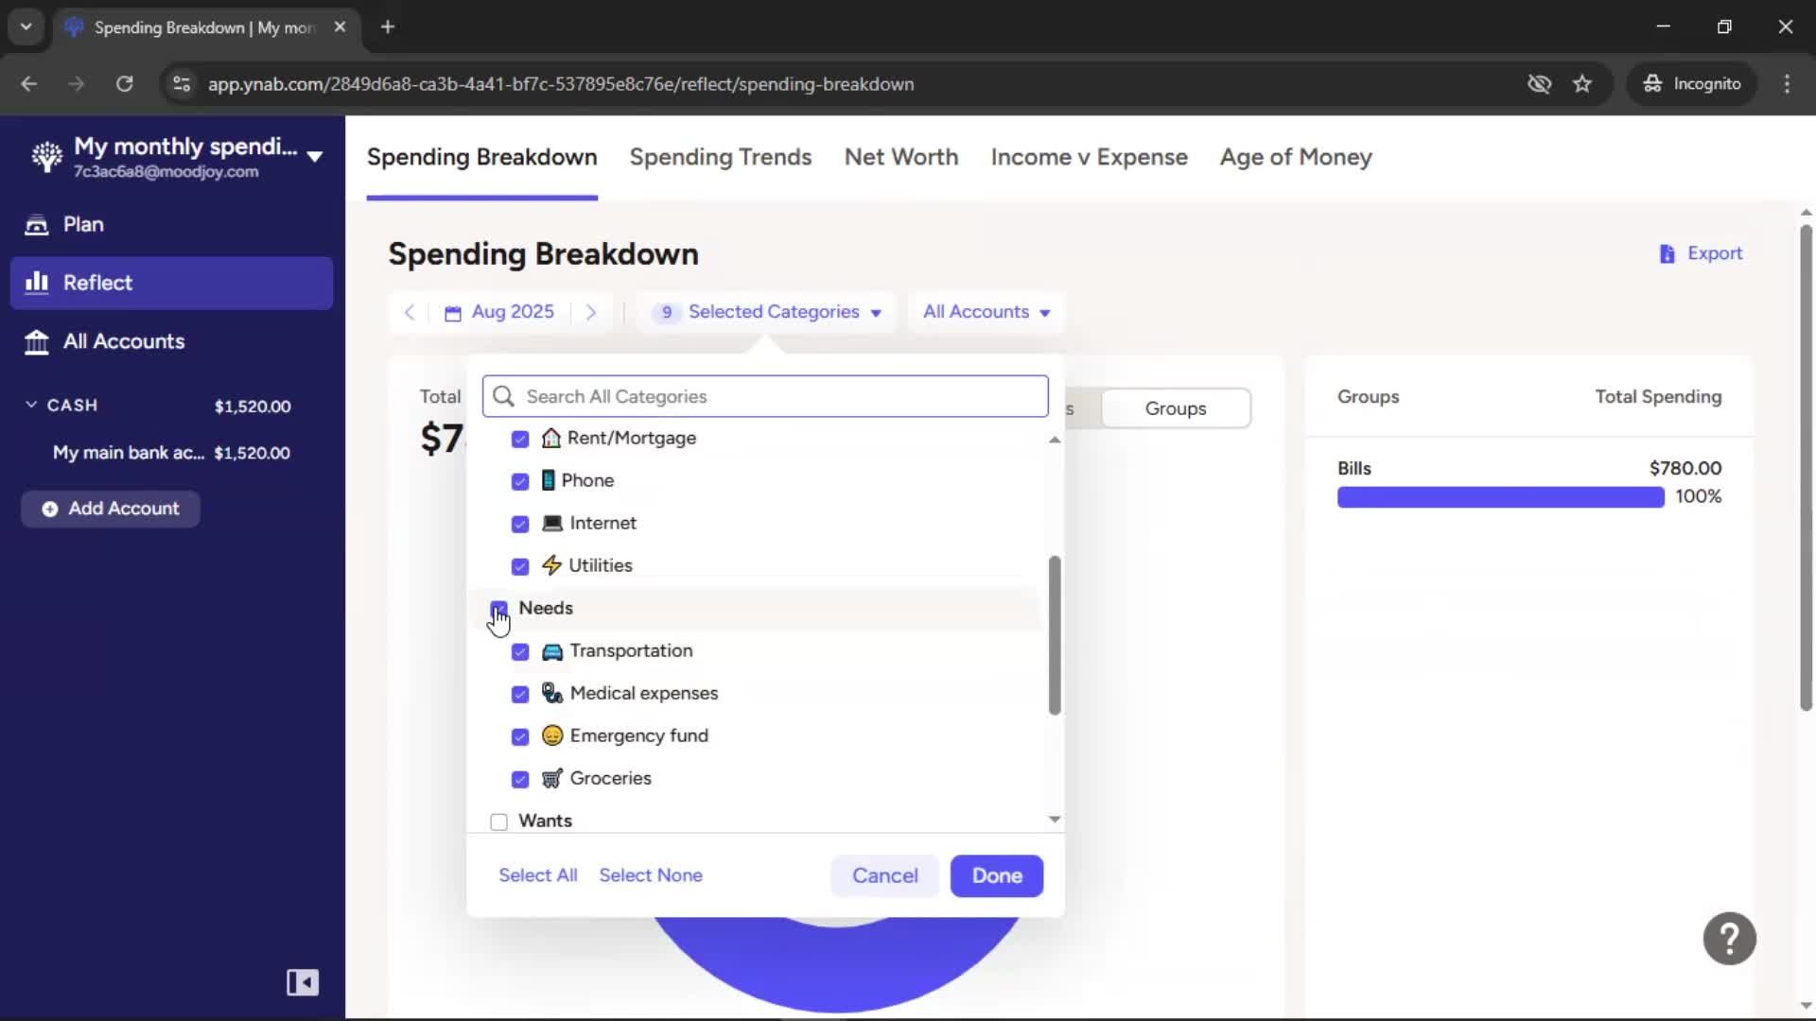Viewport: 1816px width, 1021px height.
Task: Uncheck the Emergency fund checkbox
Action: click(520, 736)
